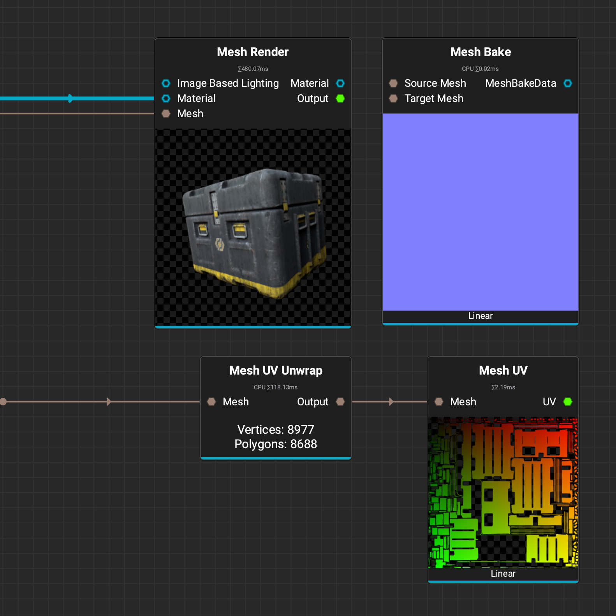
Task: Click Mesh input port on Mesh UV Unwrap
Action: pyautogui.click(x=211, y=402)
